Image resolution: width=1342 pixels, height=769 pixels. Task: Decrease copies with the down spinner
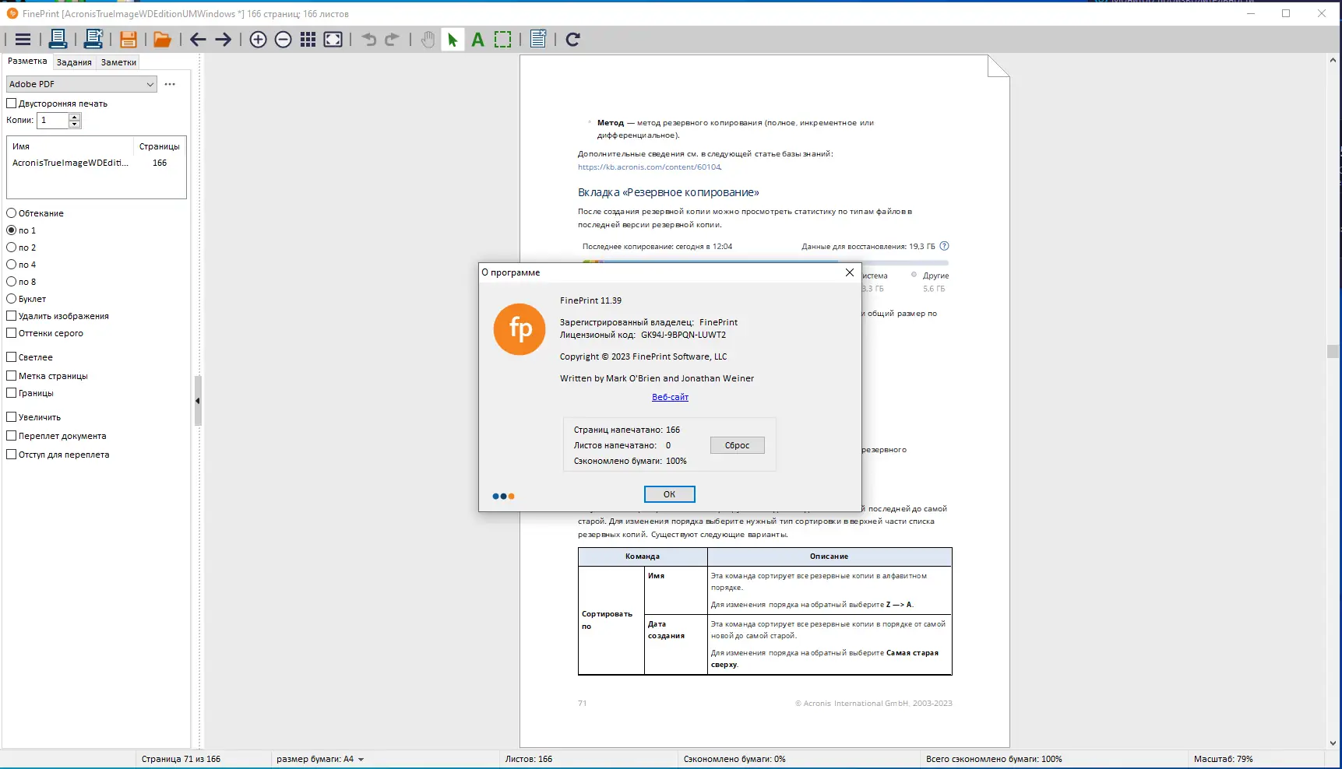75,124
